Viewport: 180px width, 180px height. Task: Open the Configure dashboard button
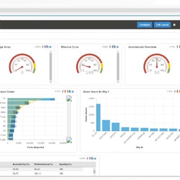point(144,25)
